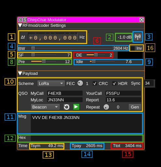
Task: Click the Hex input field
Action: [x=86, y=138]
